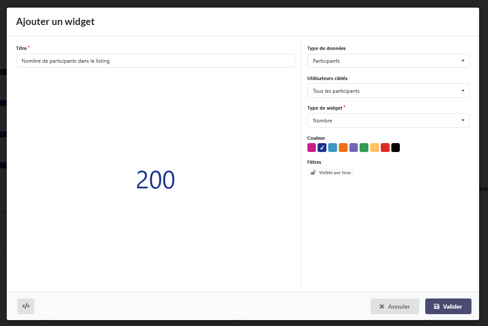Viewport: 488px width, 326px height.
Task: Pick the orange color swatch
Action: [x=343, y=148]
